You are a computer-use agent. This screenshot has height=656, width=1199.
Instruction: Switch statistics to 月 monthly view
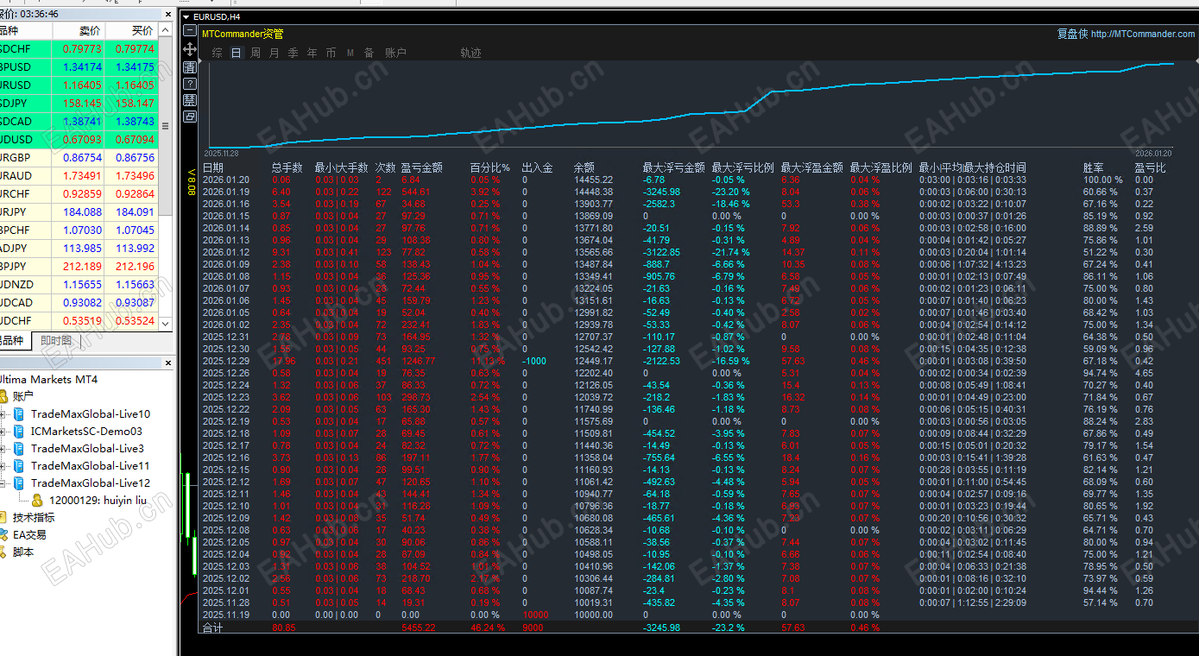click(275, 53)
